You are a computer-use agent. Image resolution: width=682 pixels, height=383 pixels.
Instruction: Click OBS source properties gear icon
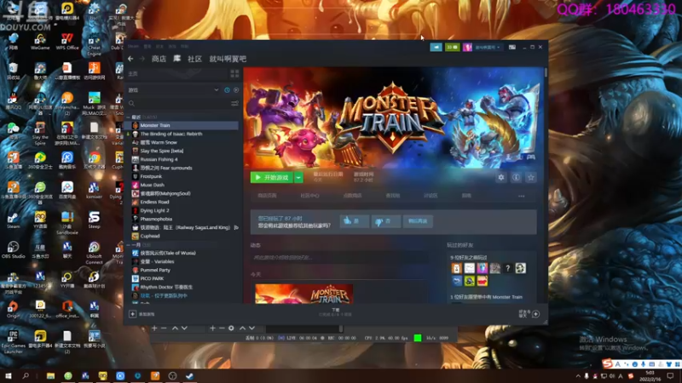(231, 329)
